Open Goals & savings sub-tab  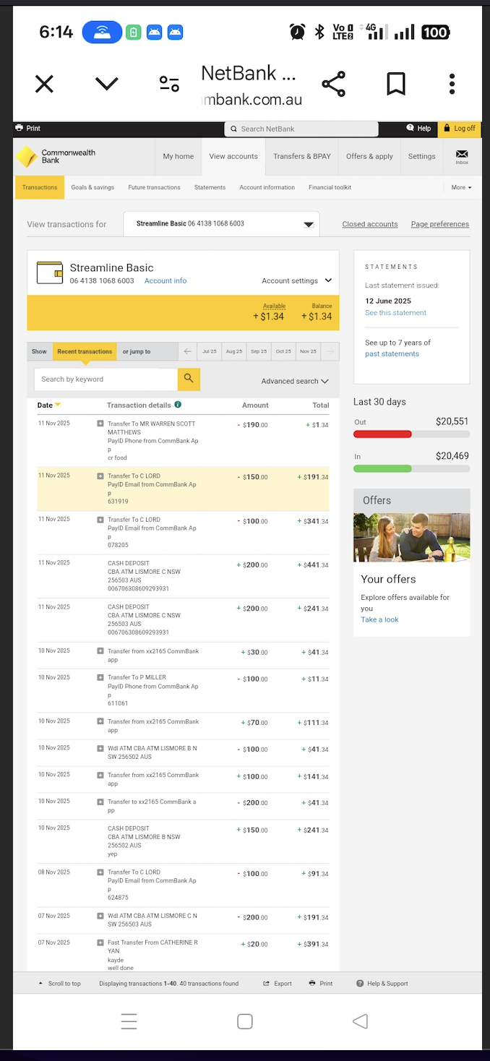click(x=93, y=187)
